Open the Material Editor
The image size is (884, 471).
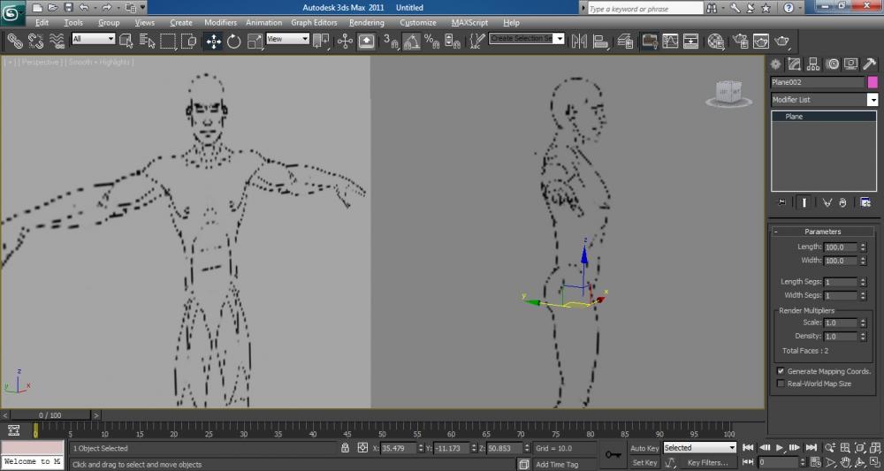716,41
